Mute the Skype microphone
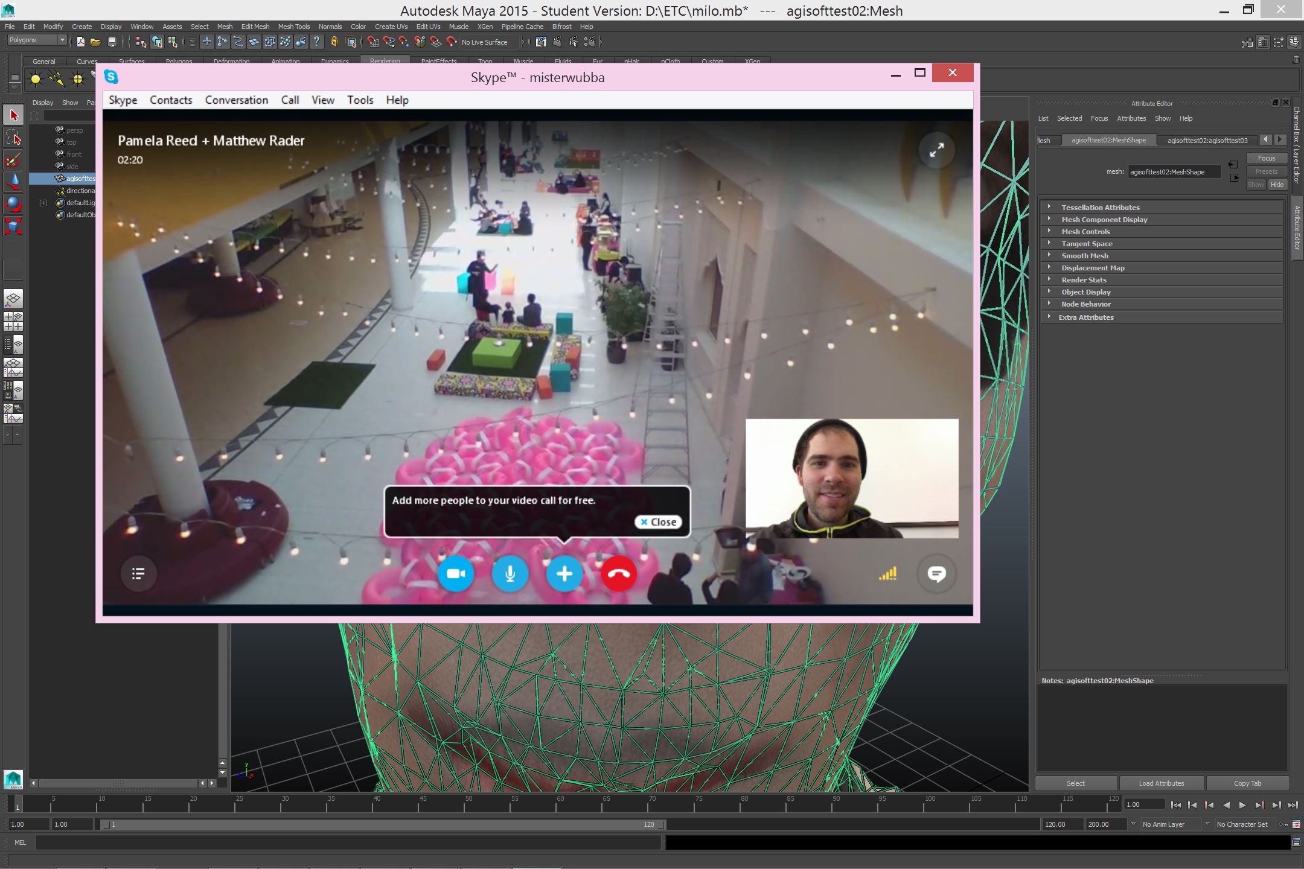The height and width of the screenshot is (869, 1304). 510,574
